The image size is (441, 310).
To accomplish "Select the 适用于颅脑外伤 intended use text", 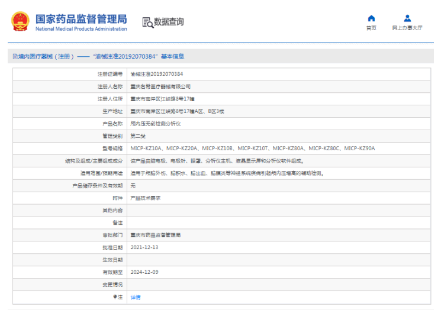I will pyautogui.click(x=227, y=173).
